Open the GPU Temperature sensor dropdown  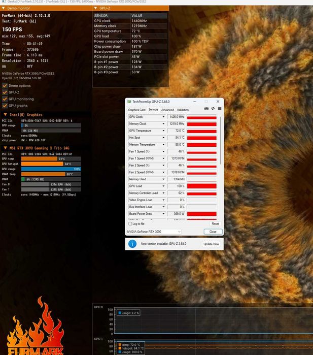pyautogui.click(x=163, y=131)
